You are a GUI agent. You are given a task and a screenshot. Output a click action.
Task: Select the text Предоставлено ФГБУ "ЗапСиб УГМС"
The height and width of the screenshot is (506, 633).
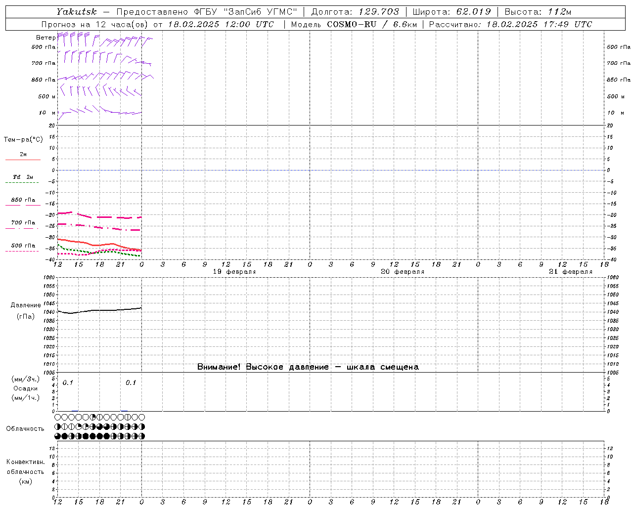point(207,12)
